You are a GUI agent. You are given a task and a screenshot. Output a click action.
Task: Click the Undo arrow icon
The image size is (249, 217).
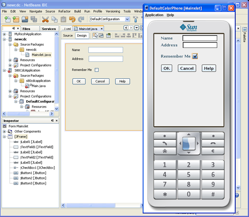click(72, 19)
